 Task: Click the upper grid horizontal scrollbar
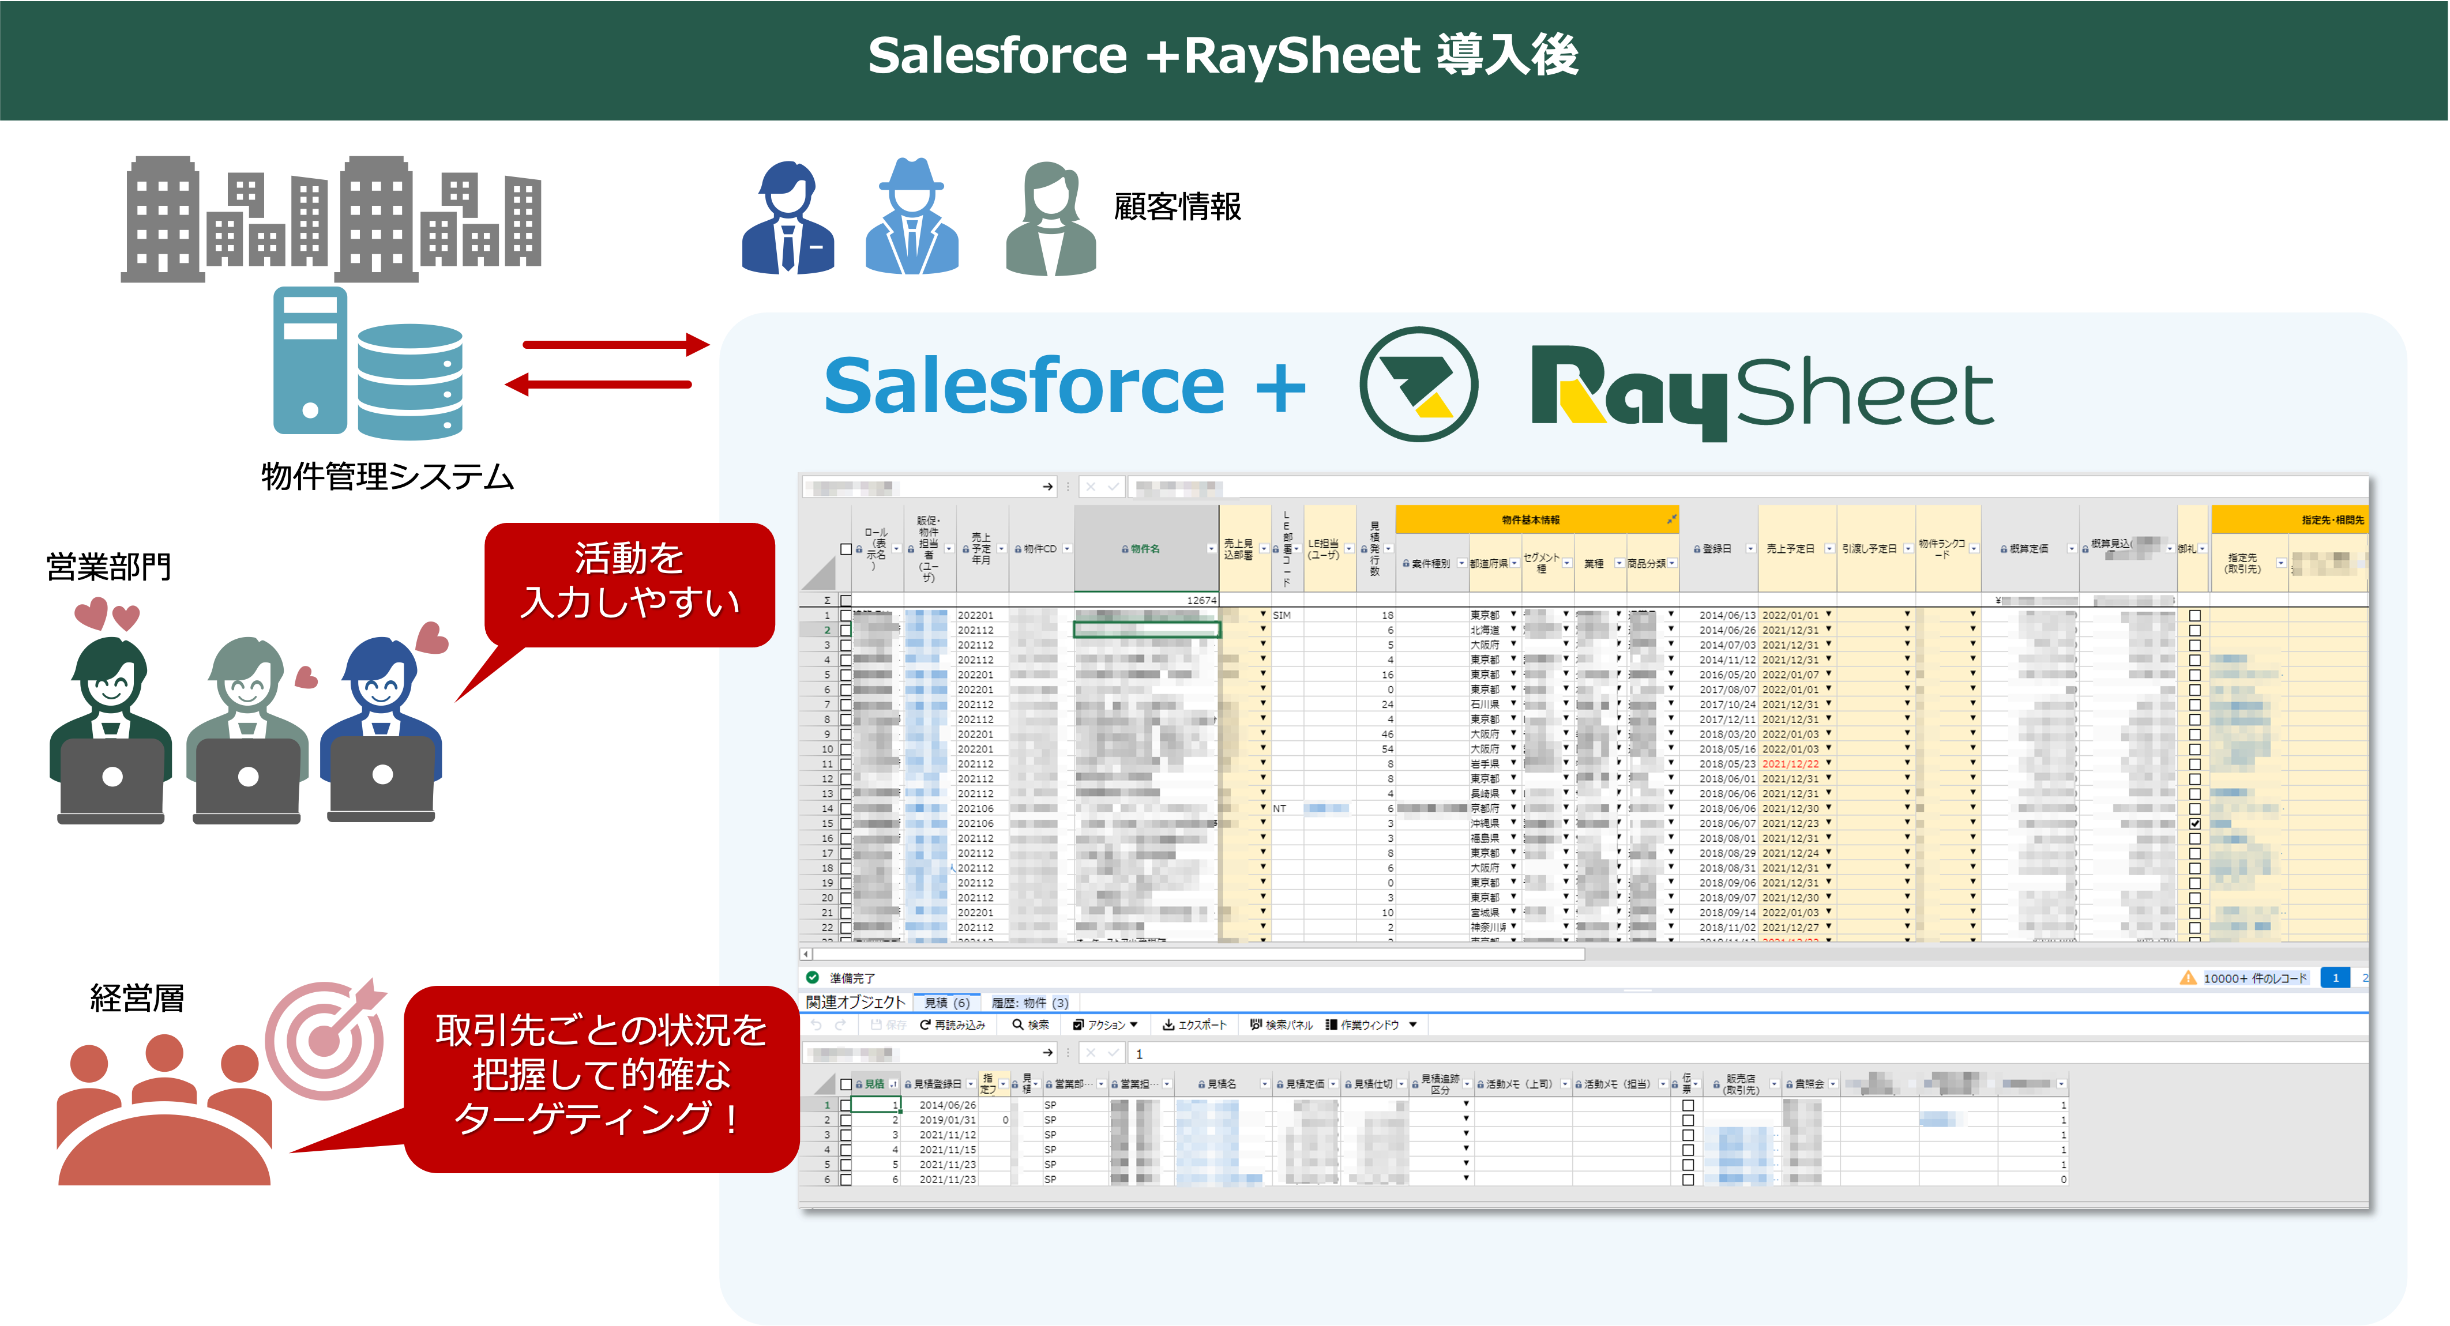(x=1198, y=954)
